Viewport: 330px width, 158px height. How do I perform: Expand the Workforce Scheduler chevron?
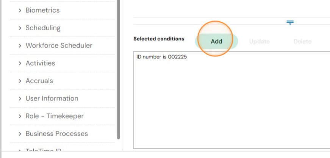[x=20, y=45]
